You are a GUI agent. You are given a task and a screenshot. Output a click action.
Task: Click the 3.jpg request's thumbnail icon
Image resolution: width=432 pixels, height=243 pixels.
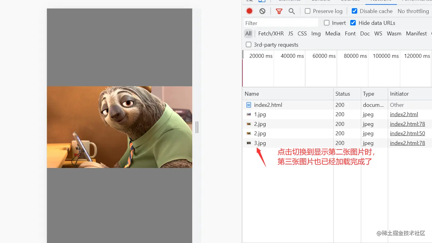(x=249, y=143)
